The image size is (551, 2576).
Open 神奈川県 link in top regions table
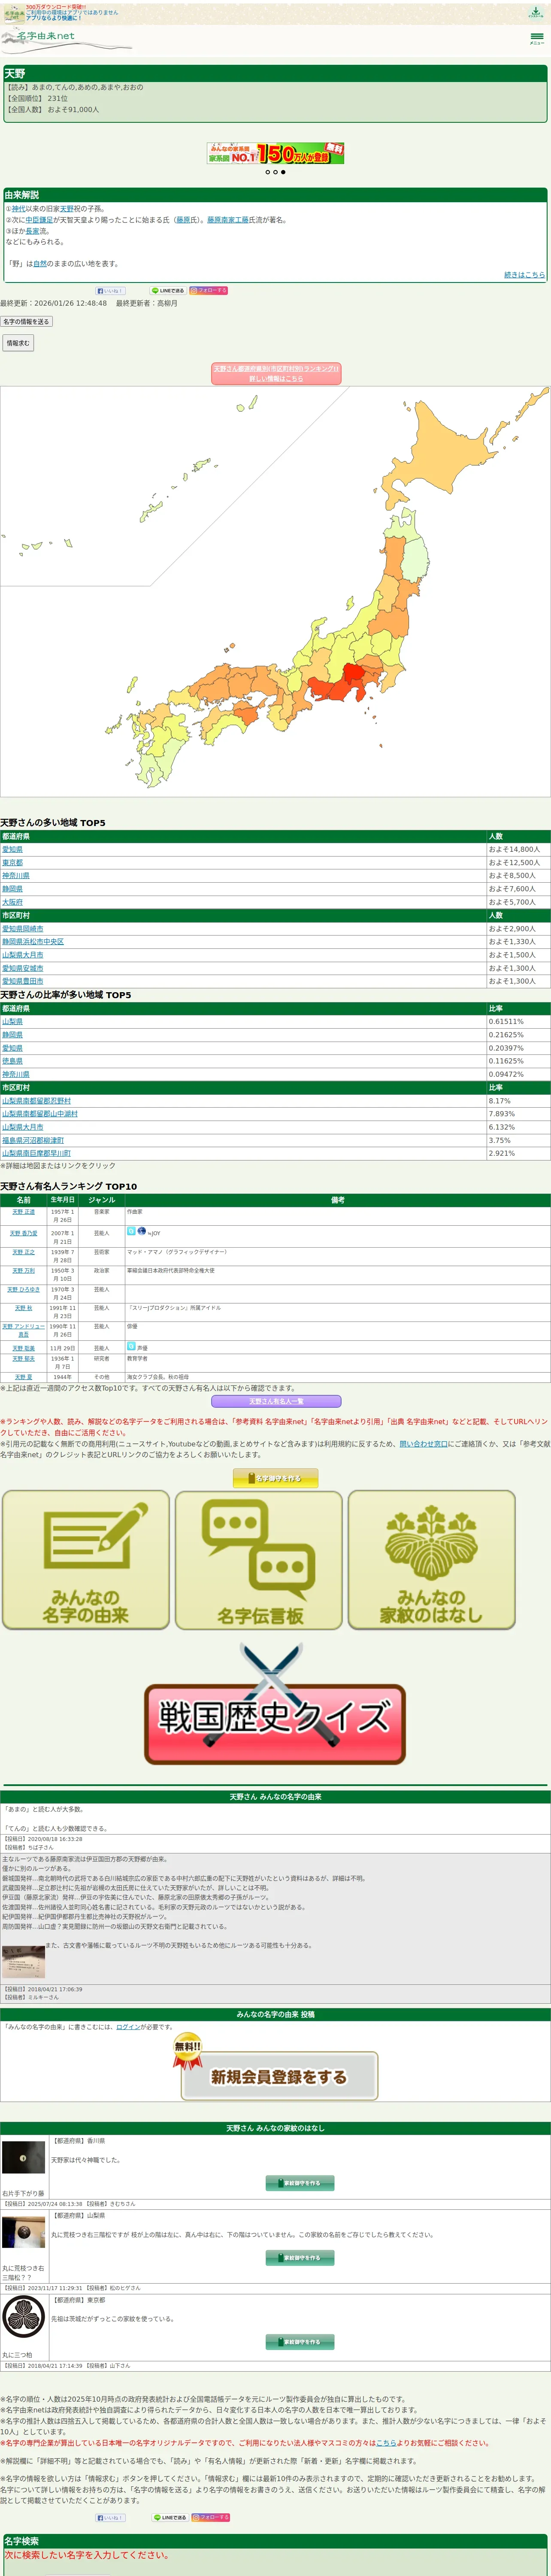pyautogui.click(x=16, y=875)
